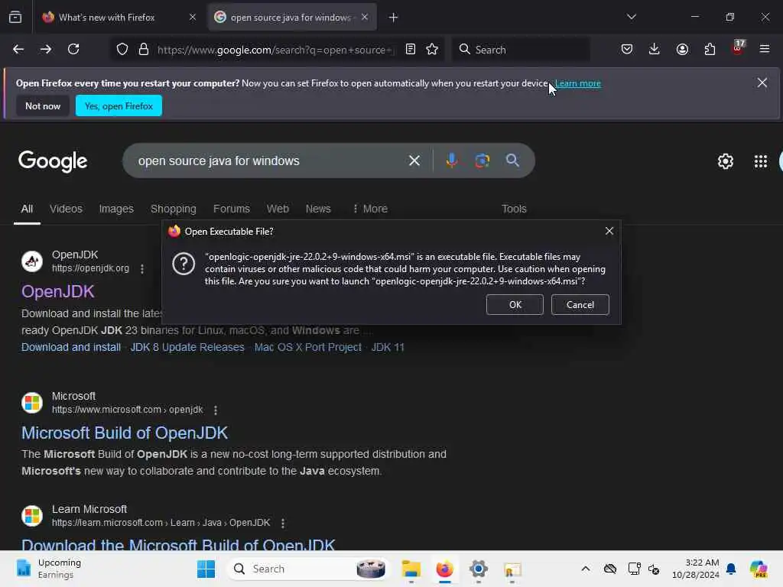Screen dimensions: 783x587
Task: Click the Not now button
Action: tap(43, 105)
